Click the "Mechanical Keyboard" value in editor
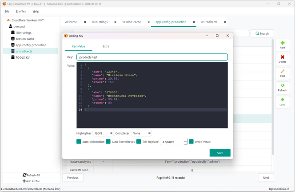The height and width of the screenshot is (192, 295). click(x=126, y=96)
